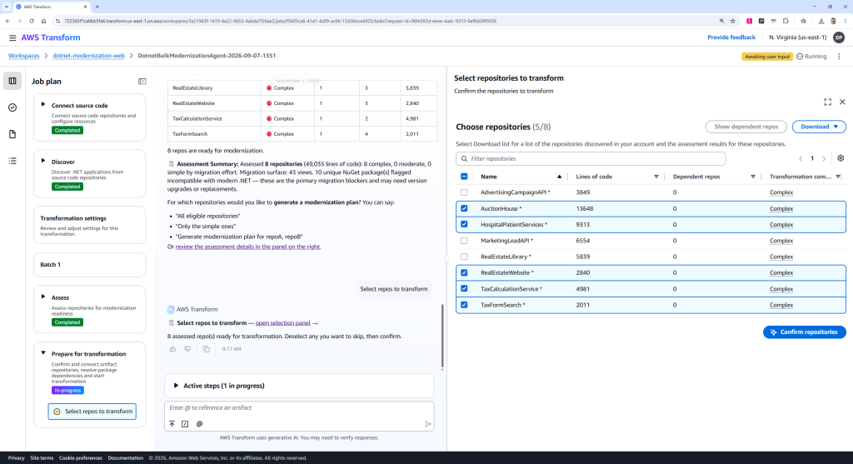Focus the Filter repositories search field
The image size is (853, 464).
pyautogui.click(x=591, y=159)
